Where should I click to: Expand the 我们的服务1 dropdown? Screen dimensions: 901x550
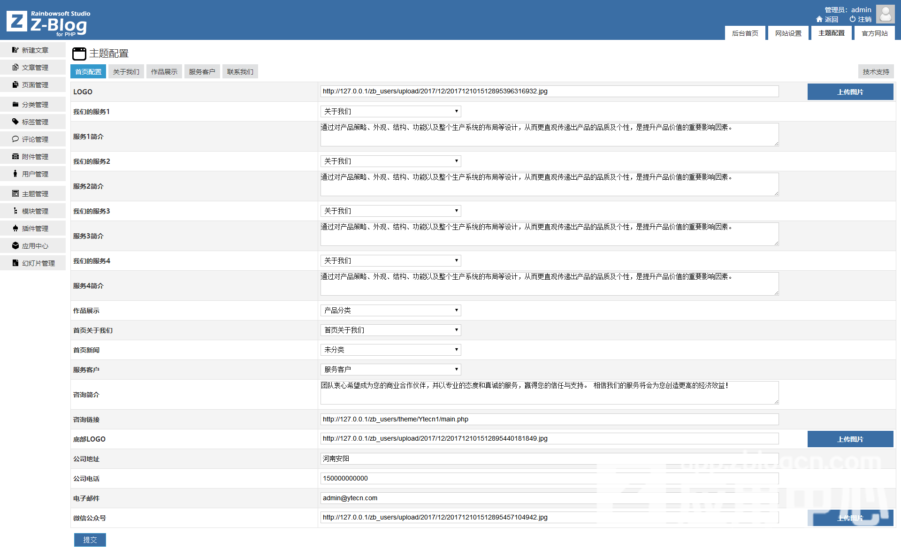coord(390,111)
